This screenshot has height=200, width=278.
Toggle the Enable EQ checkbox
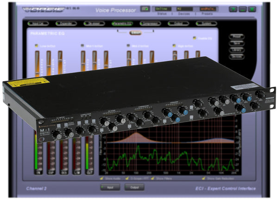tap(195, 38)
